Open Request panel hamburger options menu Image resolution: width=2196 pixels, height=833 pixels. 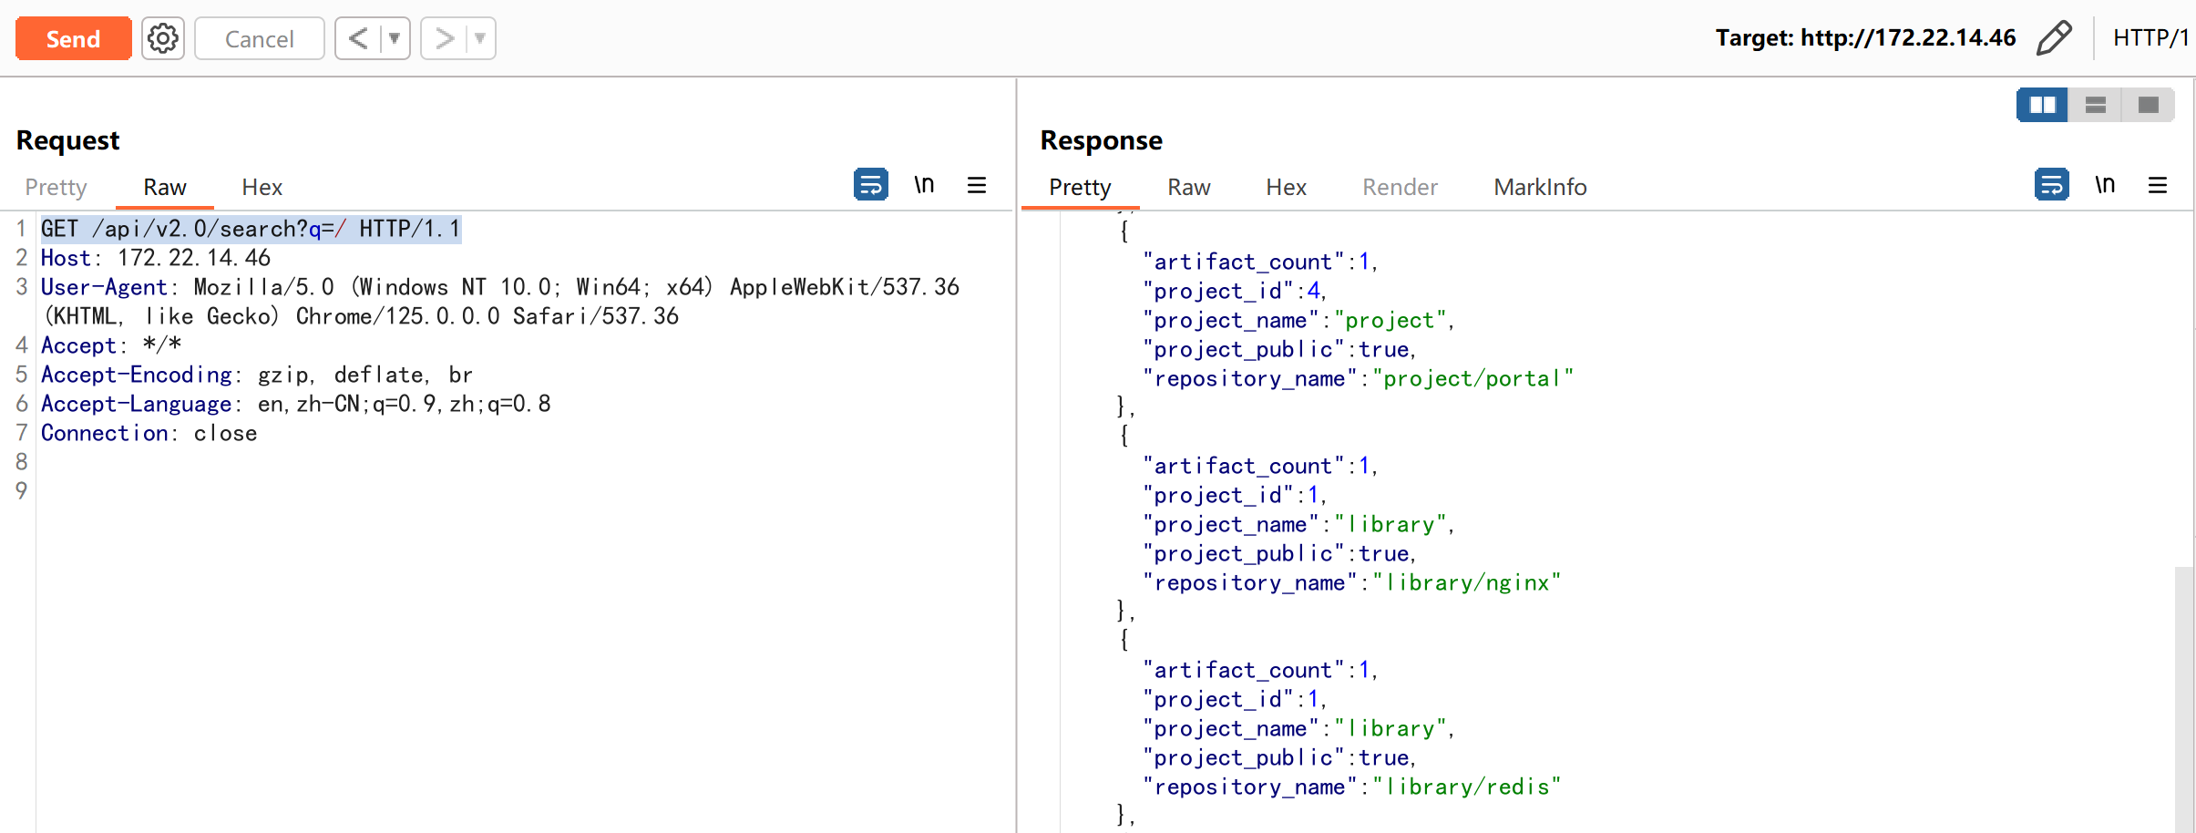tap(977, 186)
